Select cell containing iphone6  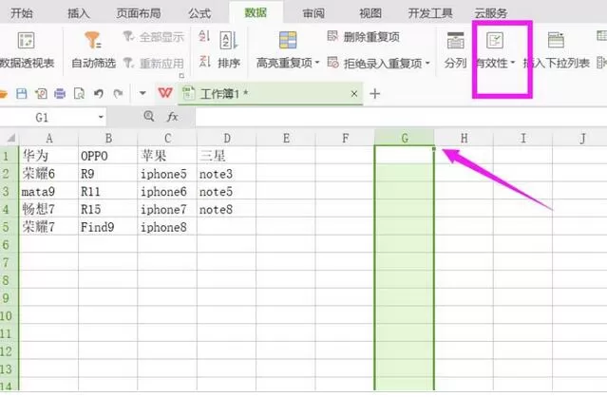click(x=167, y=191)
